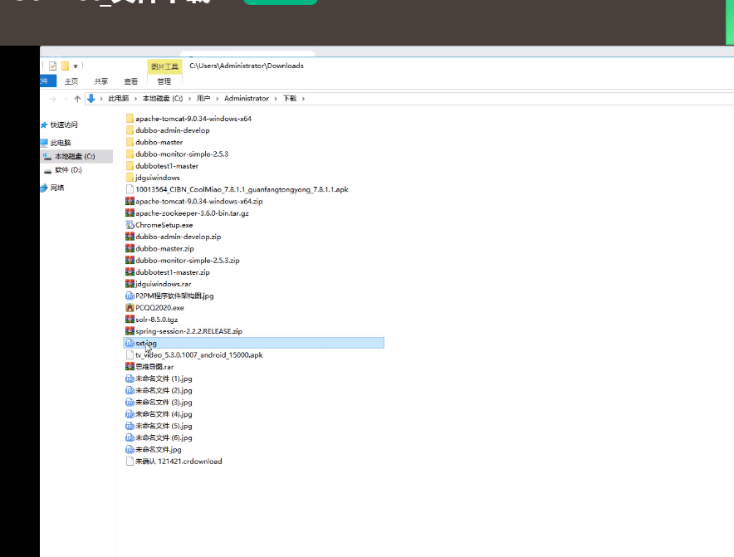Select the dubbo-master folder icon

pyautogui.click(x=130, y=142)
